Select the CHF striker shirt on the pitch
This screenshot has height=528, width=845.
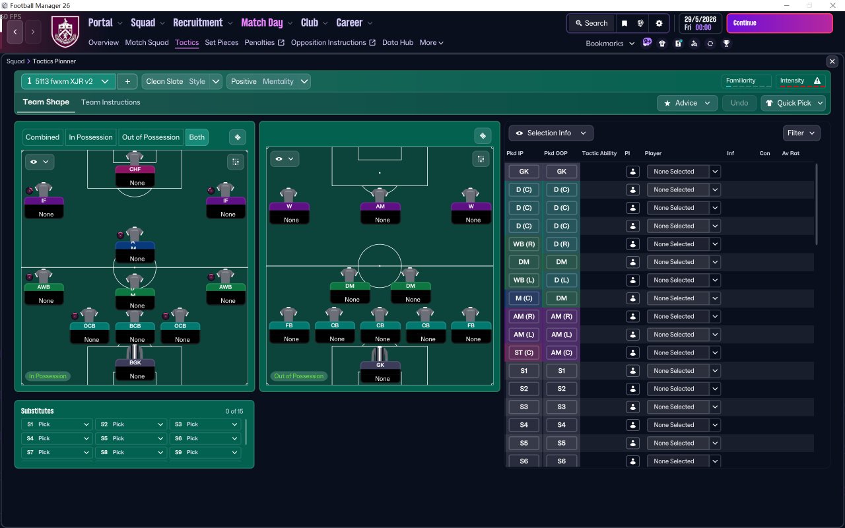[x=135, y=158]
